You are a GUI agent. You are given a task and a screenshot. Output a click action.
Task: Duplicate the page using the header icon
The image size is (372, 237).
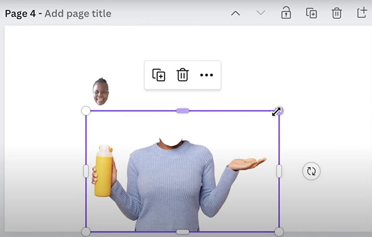tap(311, 13)
